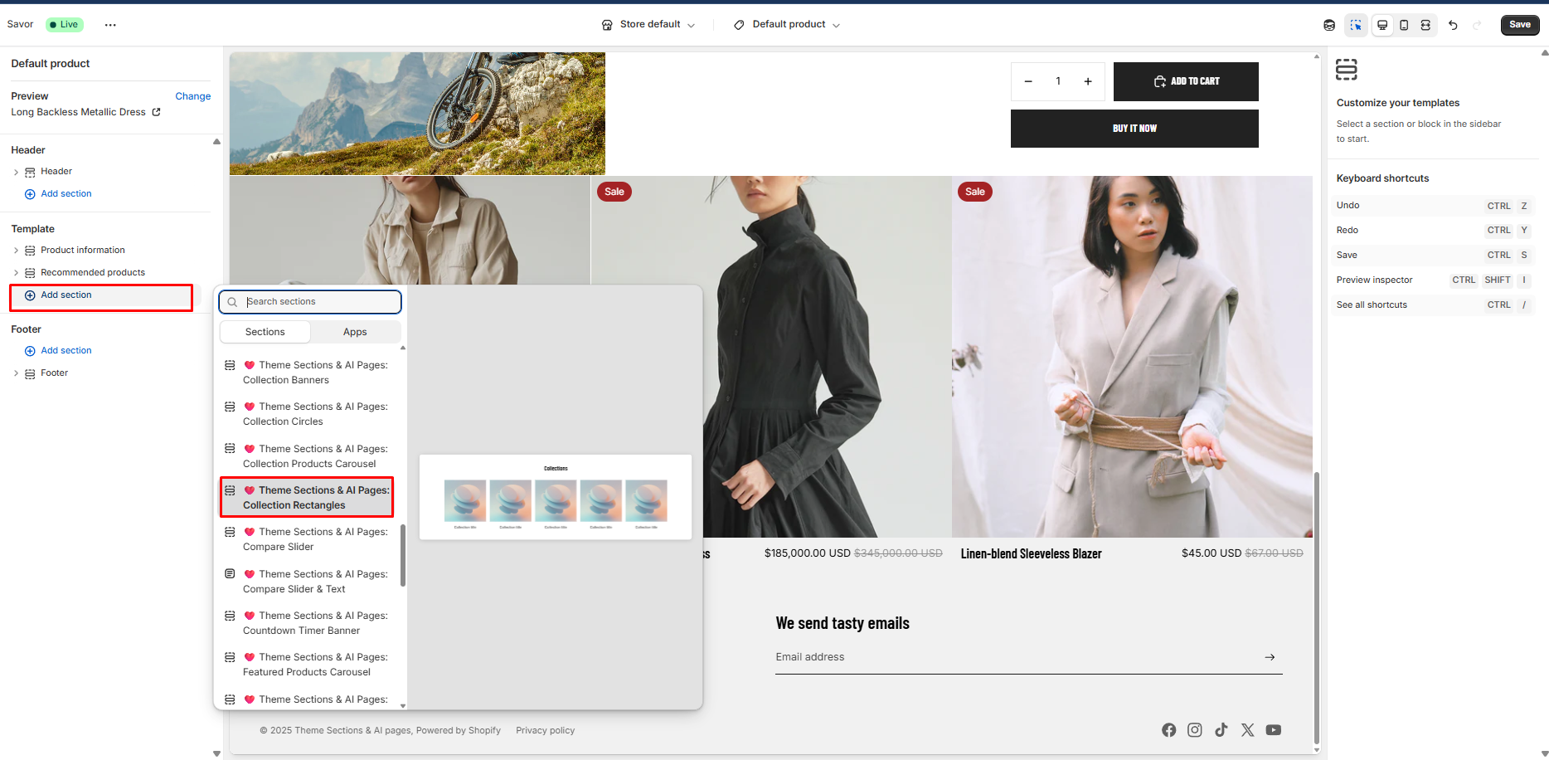1549x760 pixels.
Task: Click the mountain bike product image
Action: pyautogui.click(x=417, y=114)
